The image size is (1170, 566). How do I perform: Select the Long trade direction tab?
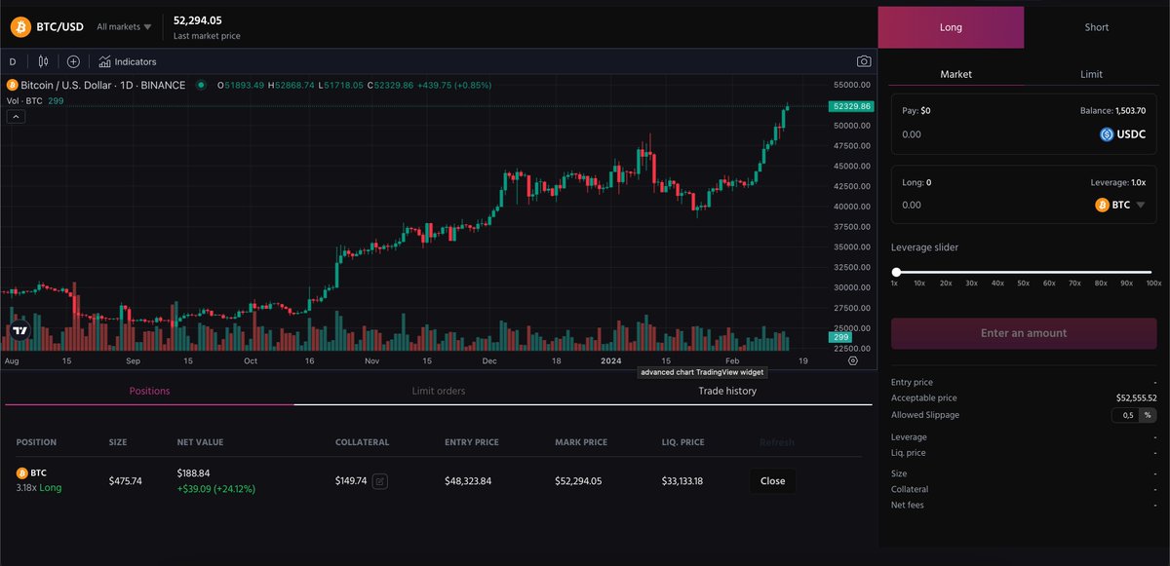(951, 27)
